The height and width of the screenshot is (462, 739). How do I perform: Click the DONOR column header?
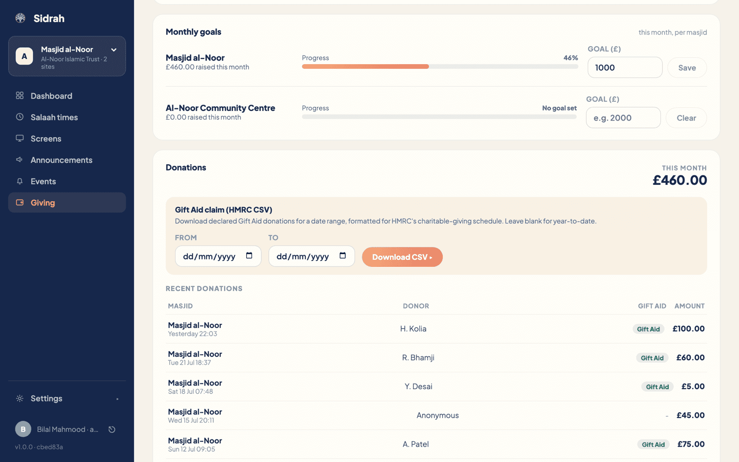point(416,306)
